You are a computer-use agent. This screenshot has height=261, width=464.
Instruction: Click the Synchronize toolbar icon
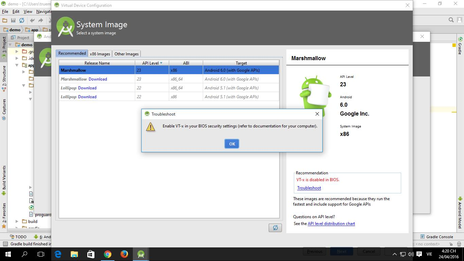click(22, 20)
